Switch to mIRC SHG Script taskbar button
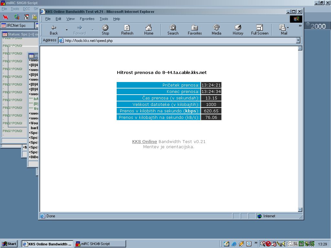The width and height of the screenshot is (331, 248). 100,244
